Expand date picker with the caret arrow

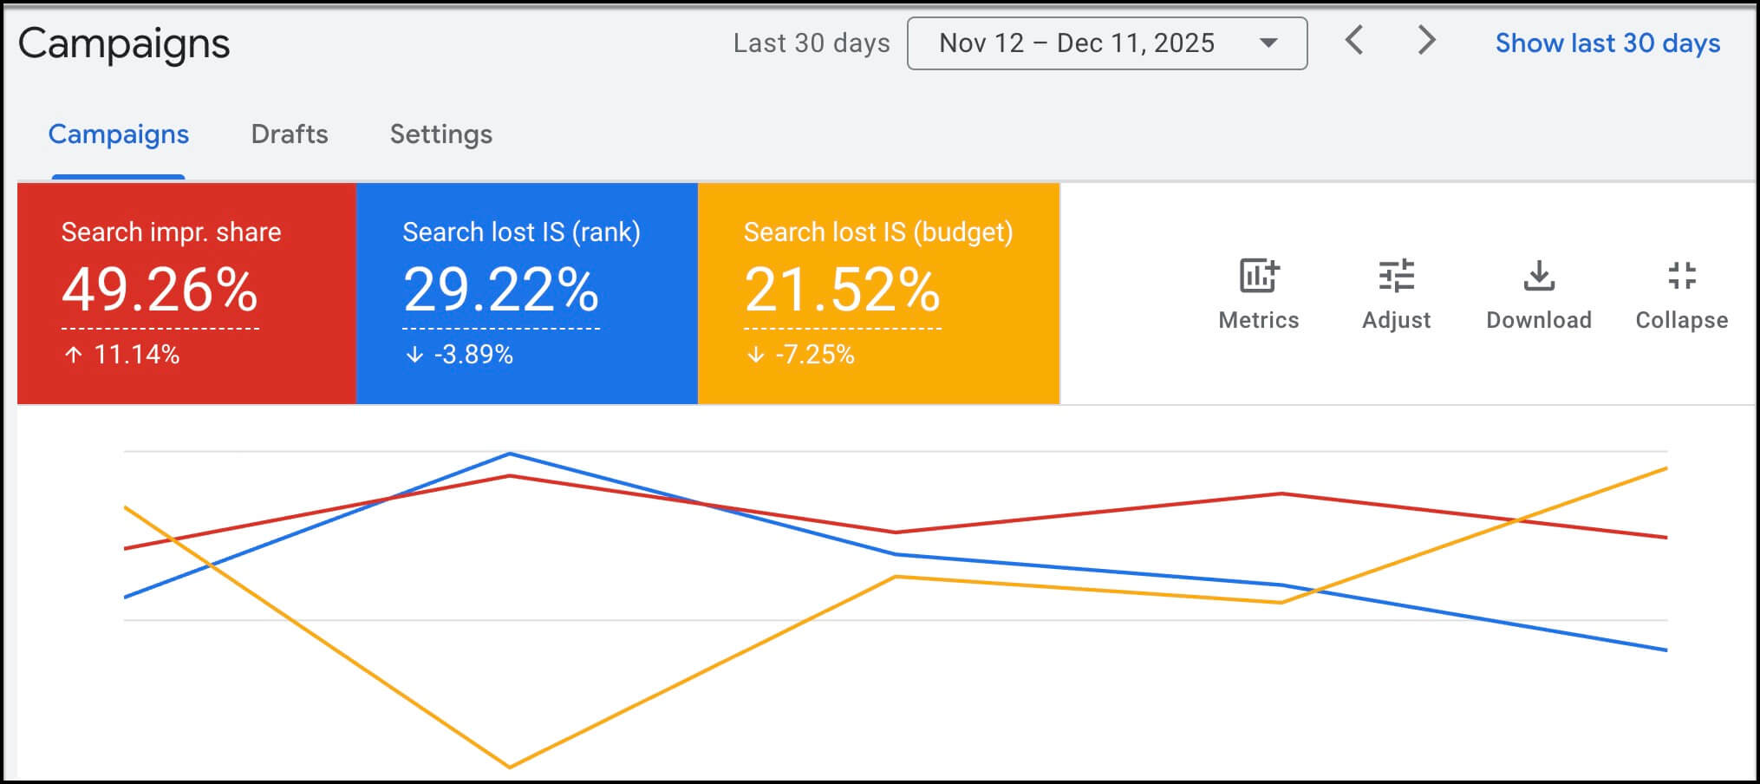(1268, 43)
